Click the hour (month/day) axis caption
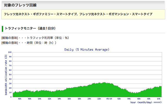Image resolution: width=167 pixels, height=105 pixels. pos(146,102)
